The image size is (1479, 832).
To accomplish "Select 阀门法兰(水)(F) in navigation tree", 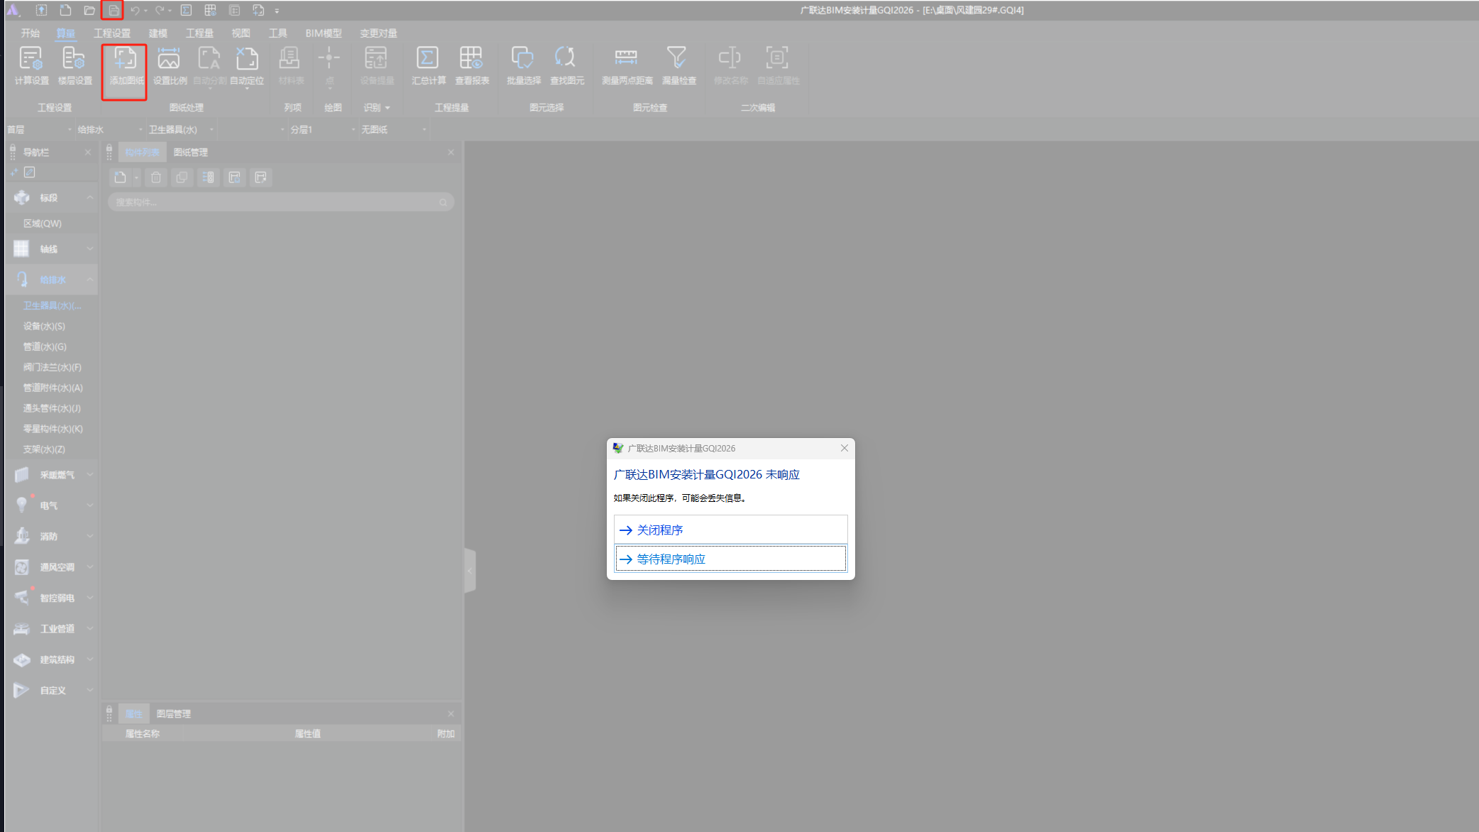I will [x=53, y=367].
